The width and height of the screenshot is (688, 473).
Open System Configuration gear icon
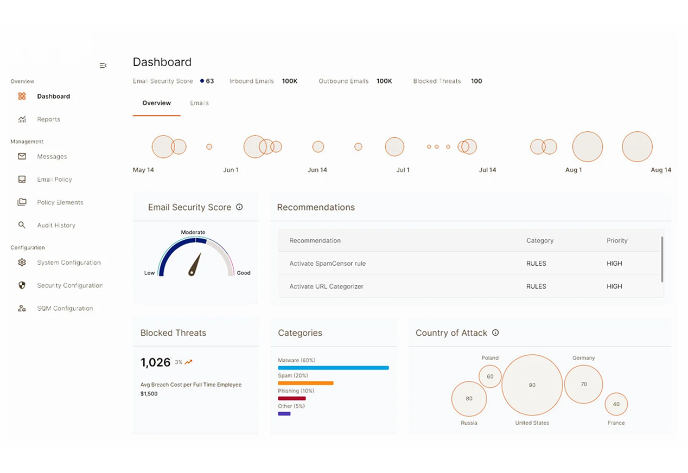22,262
